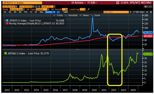This screenshot has width=154, height=94.
Task: Click the chart edit icon beside the gear
Action: coord(147,12)
